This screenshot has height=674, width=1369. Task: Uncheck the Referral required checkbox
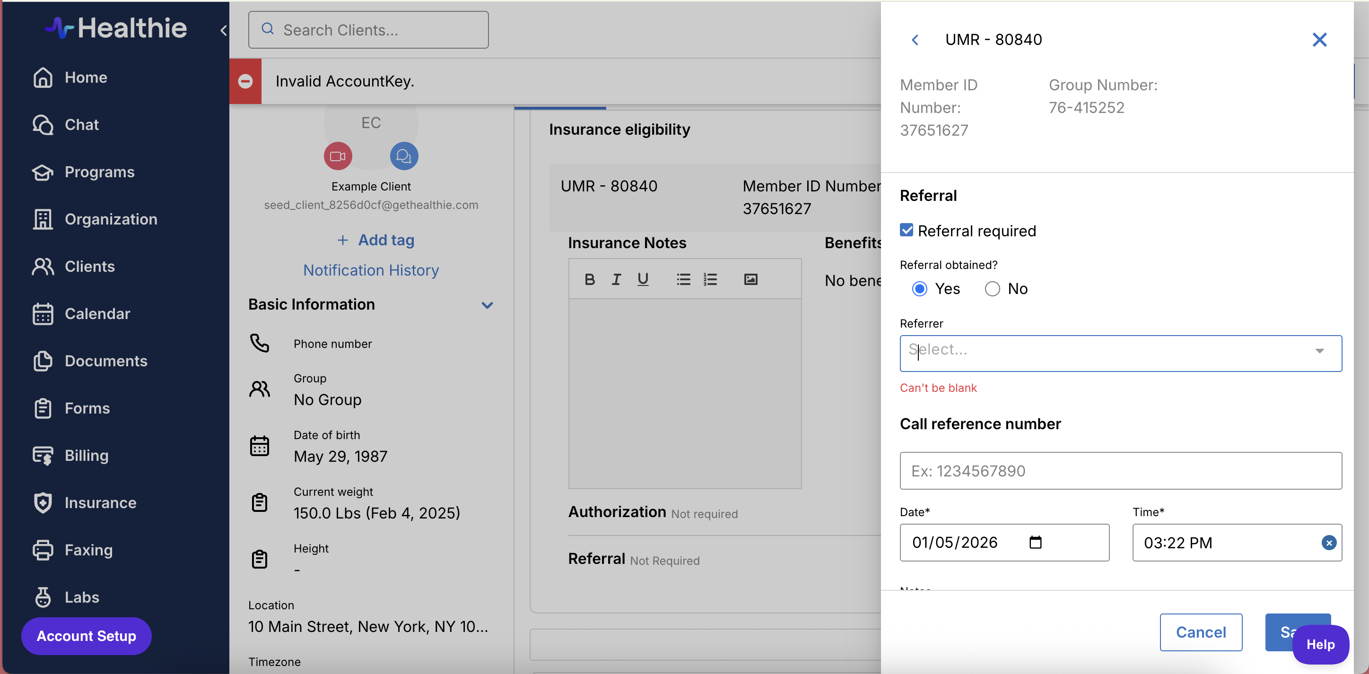tap(907, 231)
